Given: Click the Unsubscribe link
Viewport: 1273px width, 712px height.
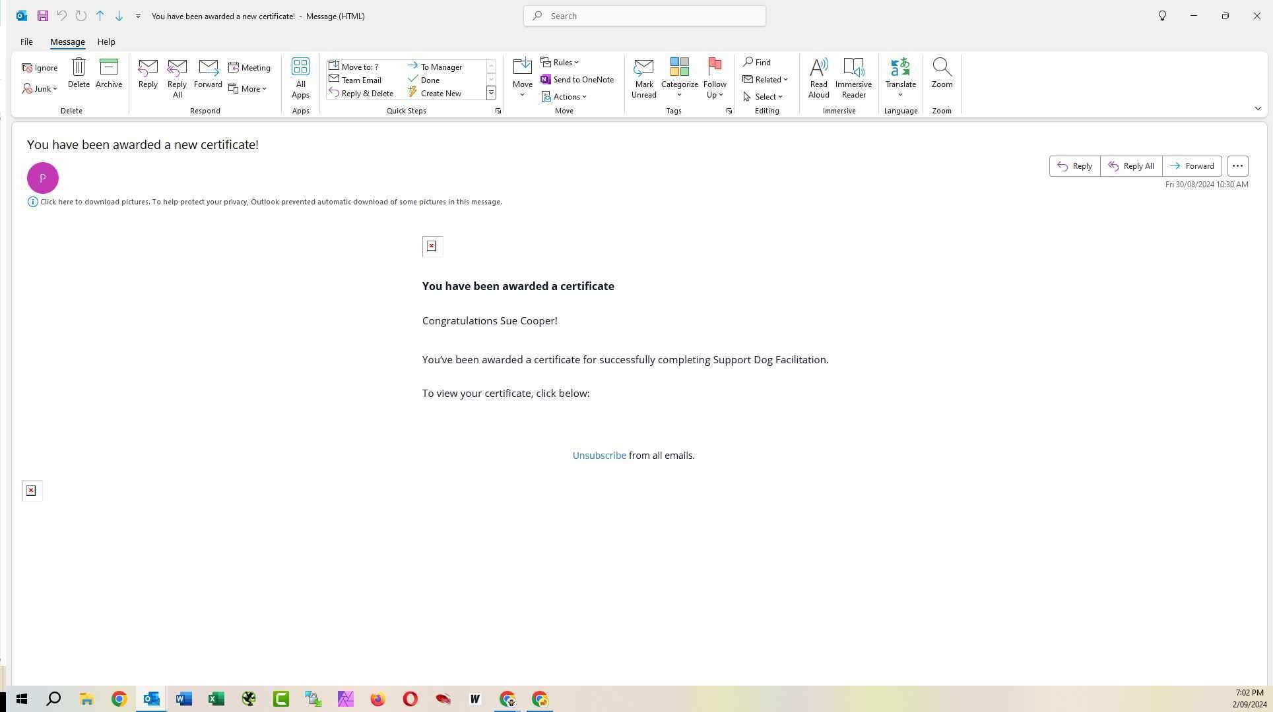Looking at the screenshot, I should tap(599, 456).
